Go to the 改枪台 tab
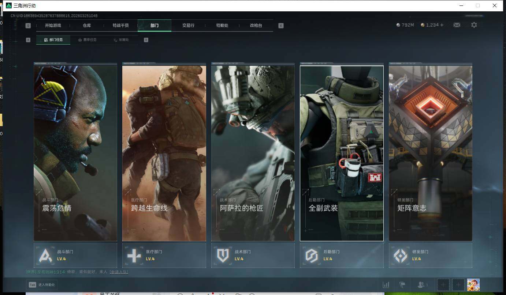This screenshot has width=506, height=295. coord(256,26)
